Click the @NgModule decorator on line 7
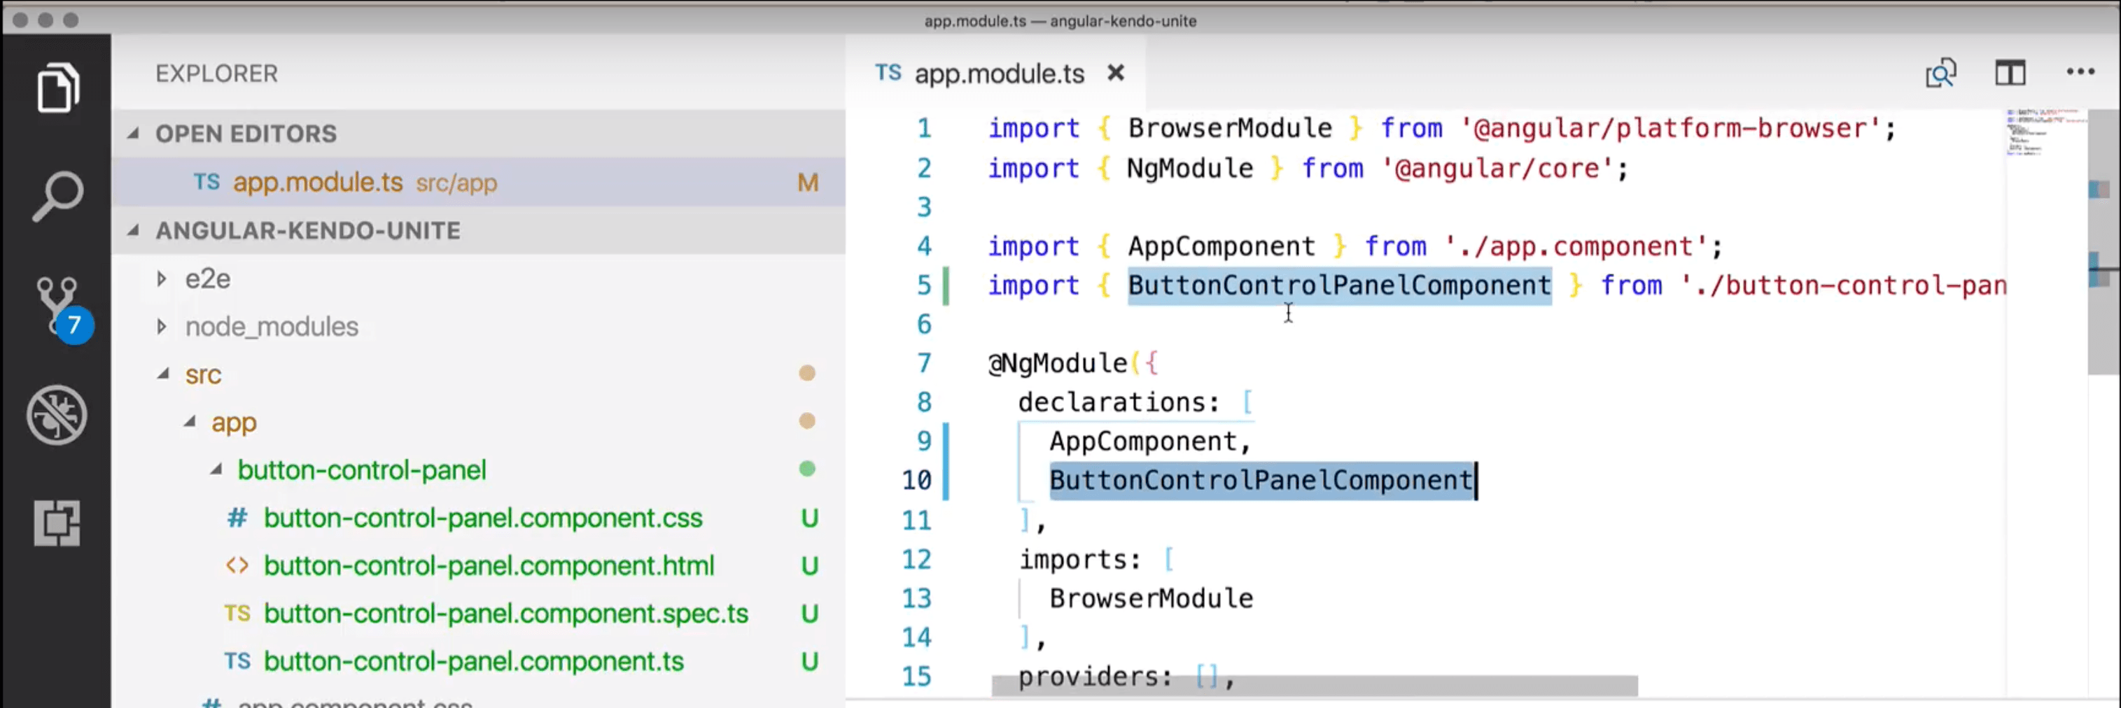The height and width of the screenshot is (708, 2121). pyautogui.click(x=1058, y=363)
